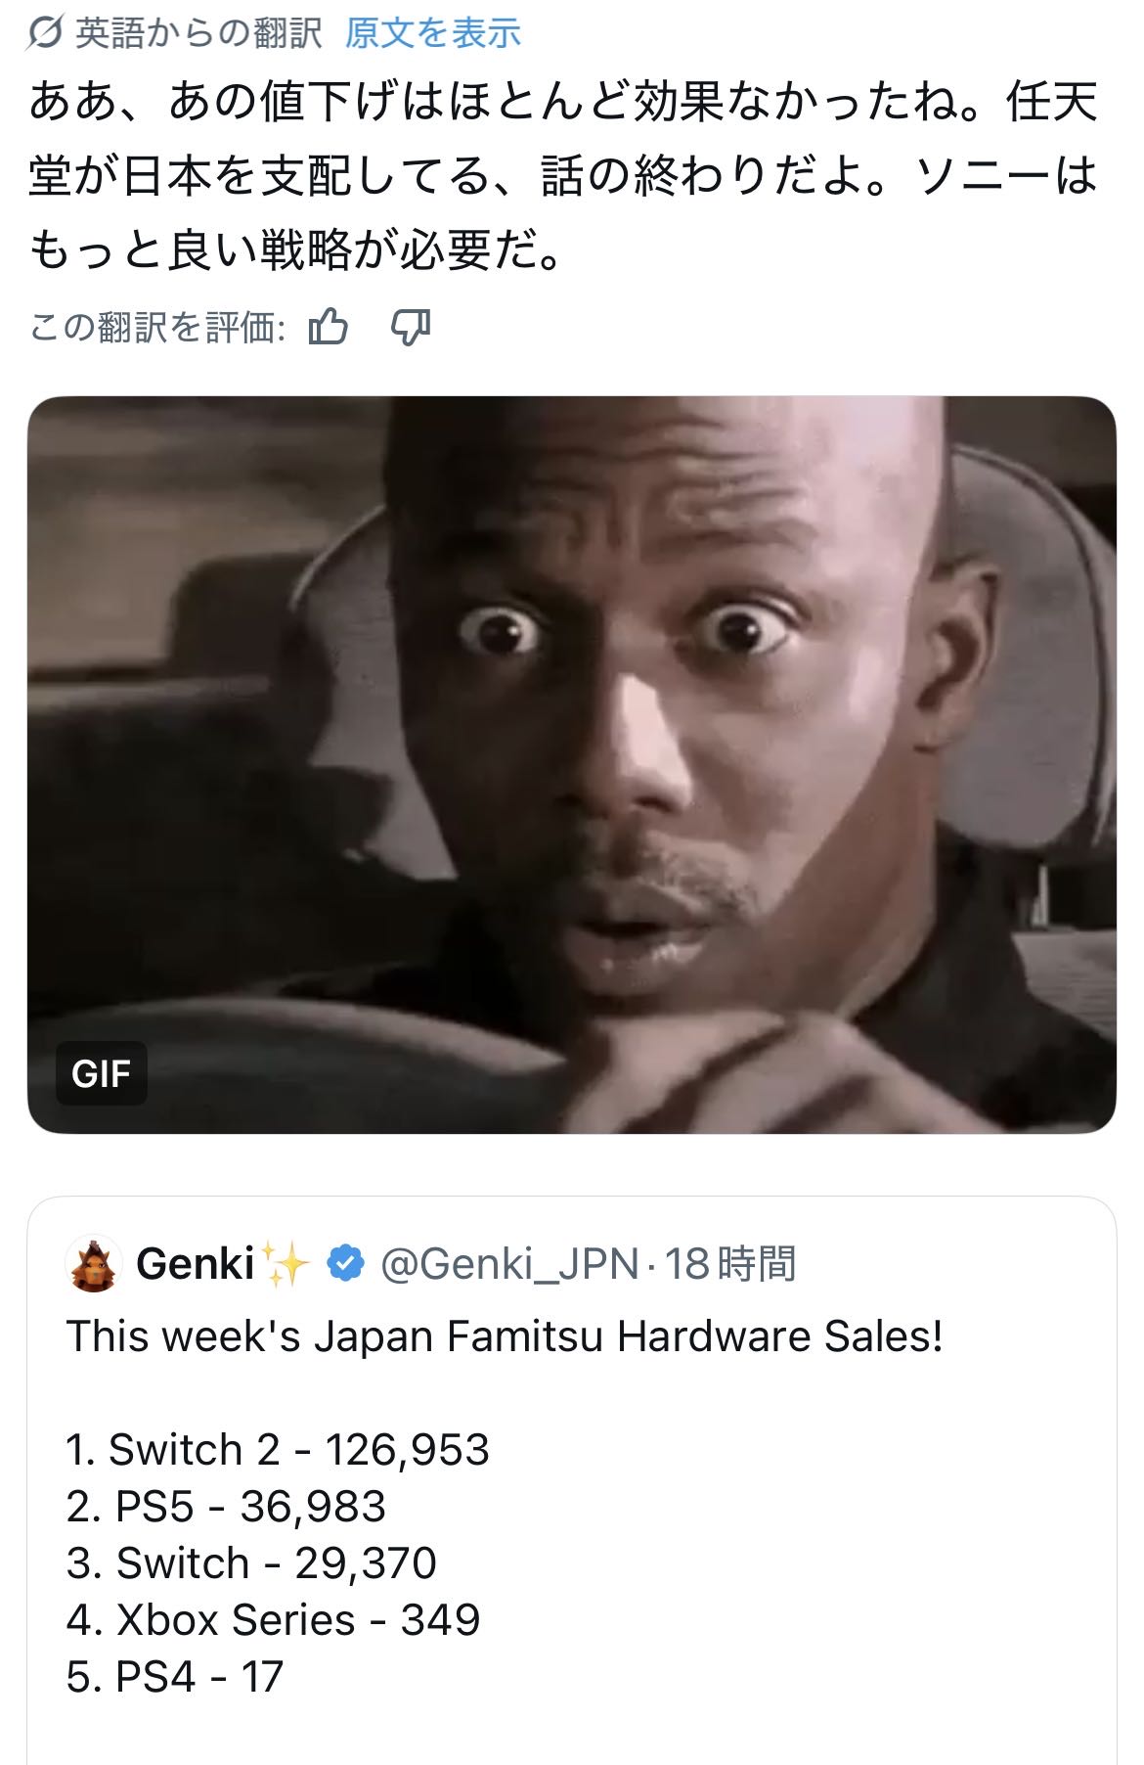The image size is (1144, 1765).
Task: Click the sparkle emoji after Genki's name
Action: click(286, 1263)
